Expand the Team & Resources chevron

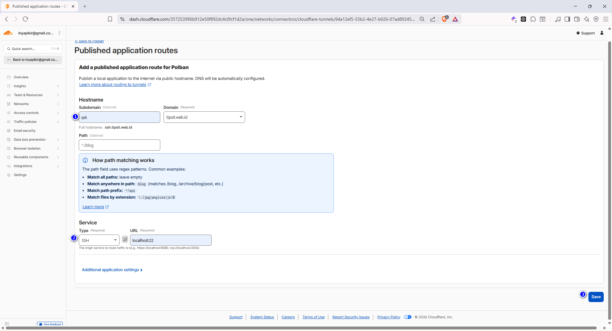pyautogui.click(x=58, y=95)
